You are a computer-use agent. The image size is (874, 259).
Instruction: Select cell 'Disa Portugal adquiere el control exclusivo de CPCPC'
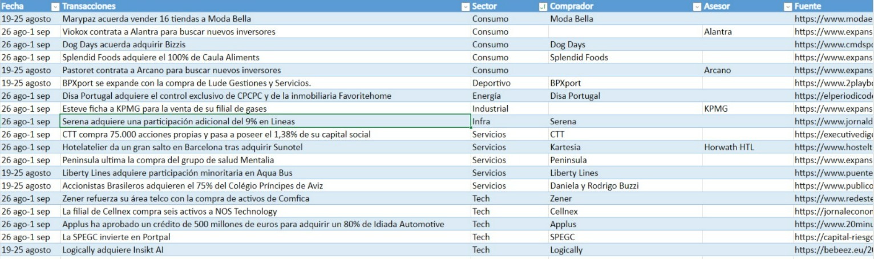click(265, 96)
